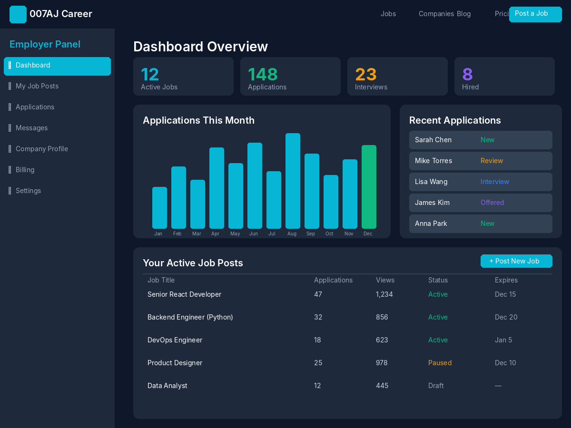The image size is (571, 428).
Task: Open Anna Park's recent application
Action: pos(481,224)
